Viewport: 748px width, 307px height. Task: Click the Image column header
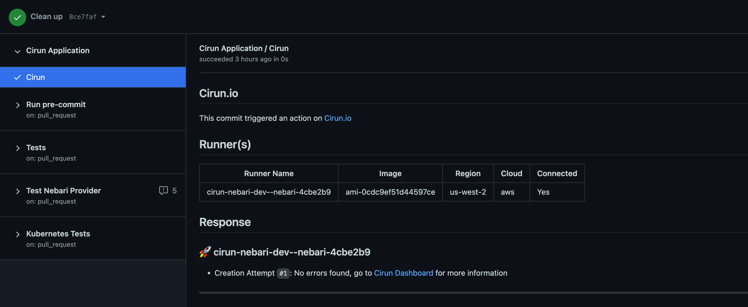390,173
